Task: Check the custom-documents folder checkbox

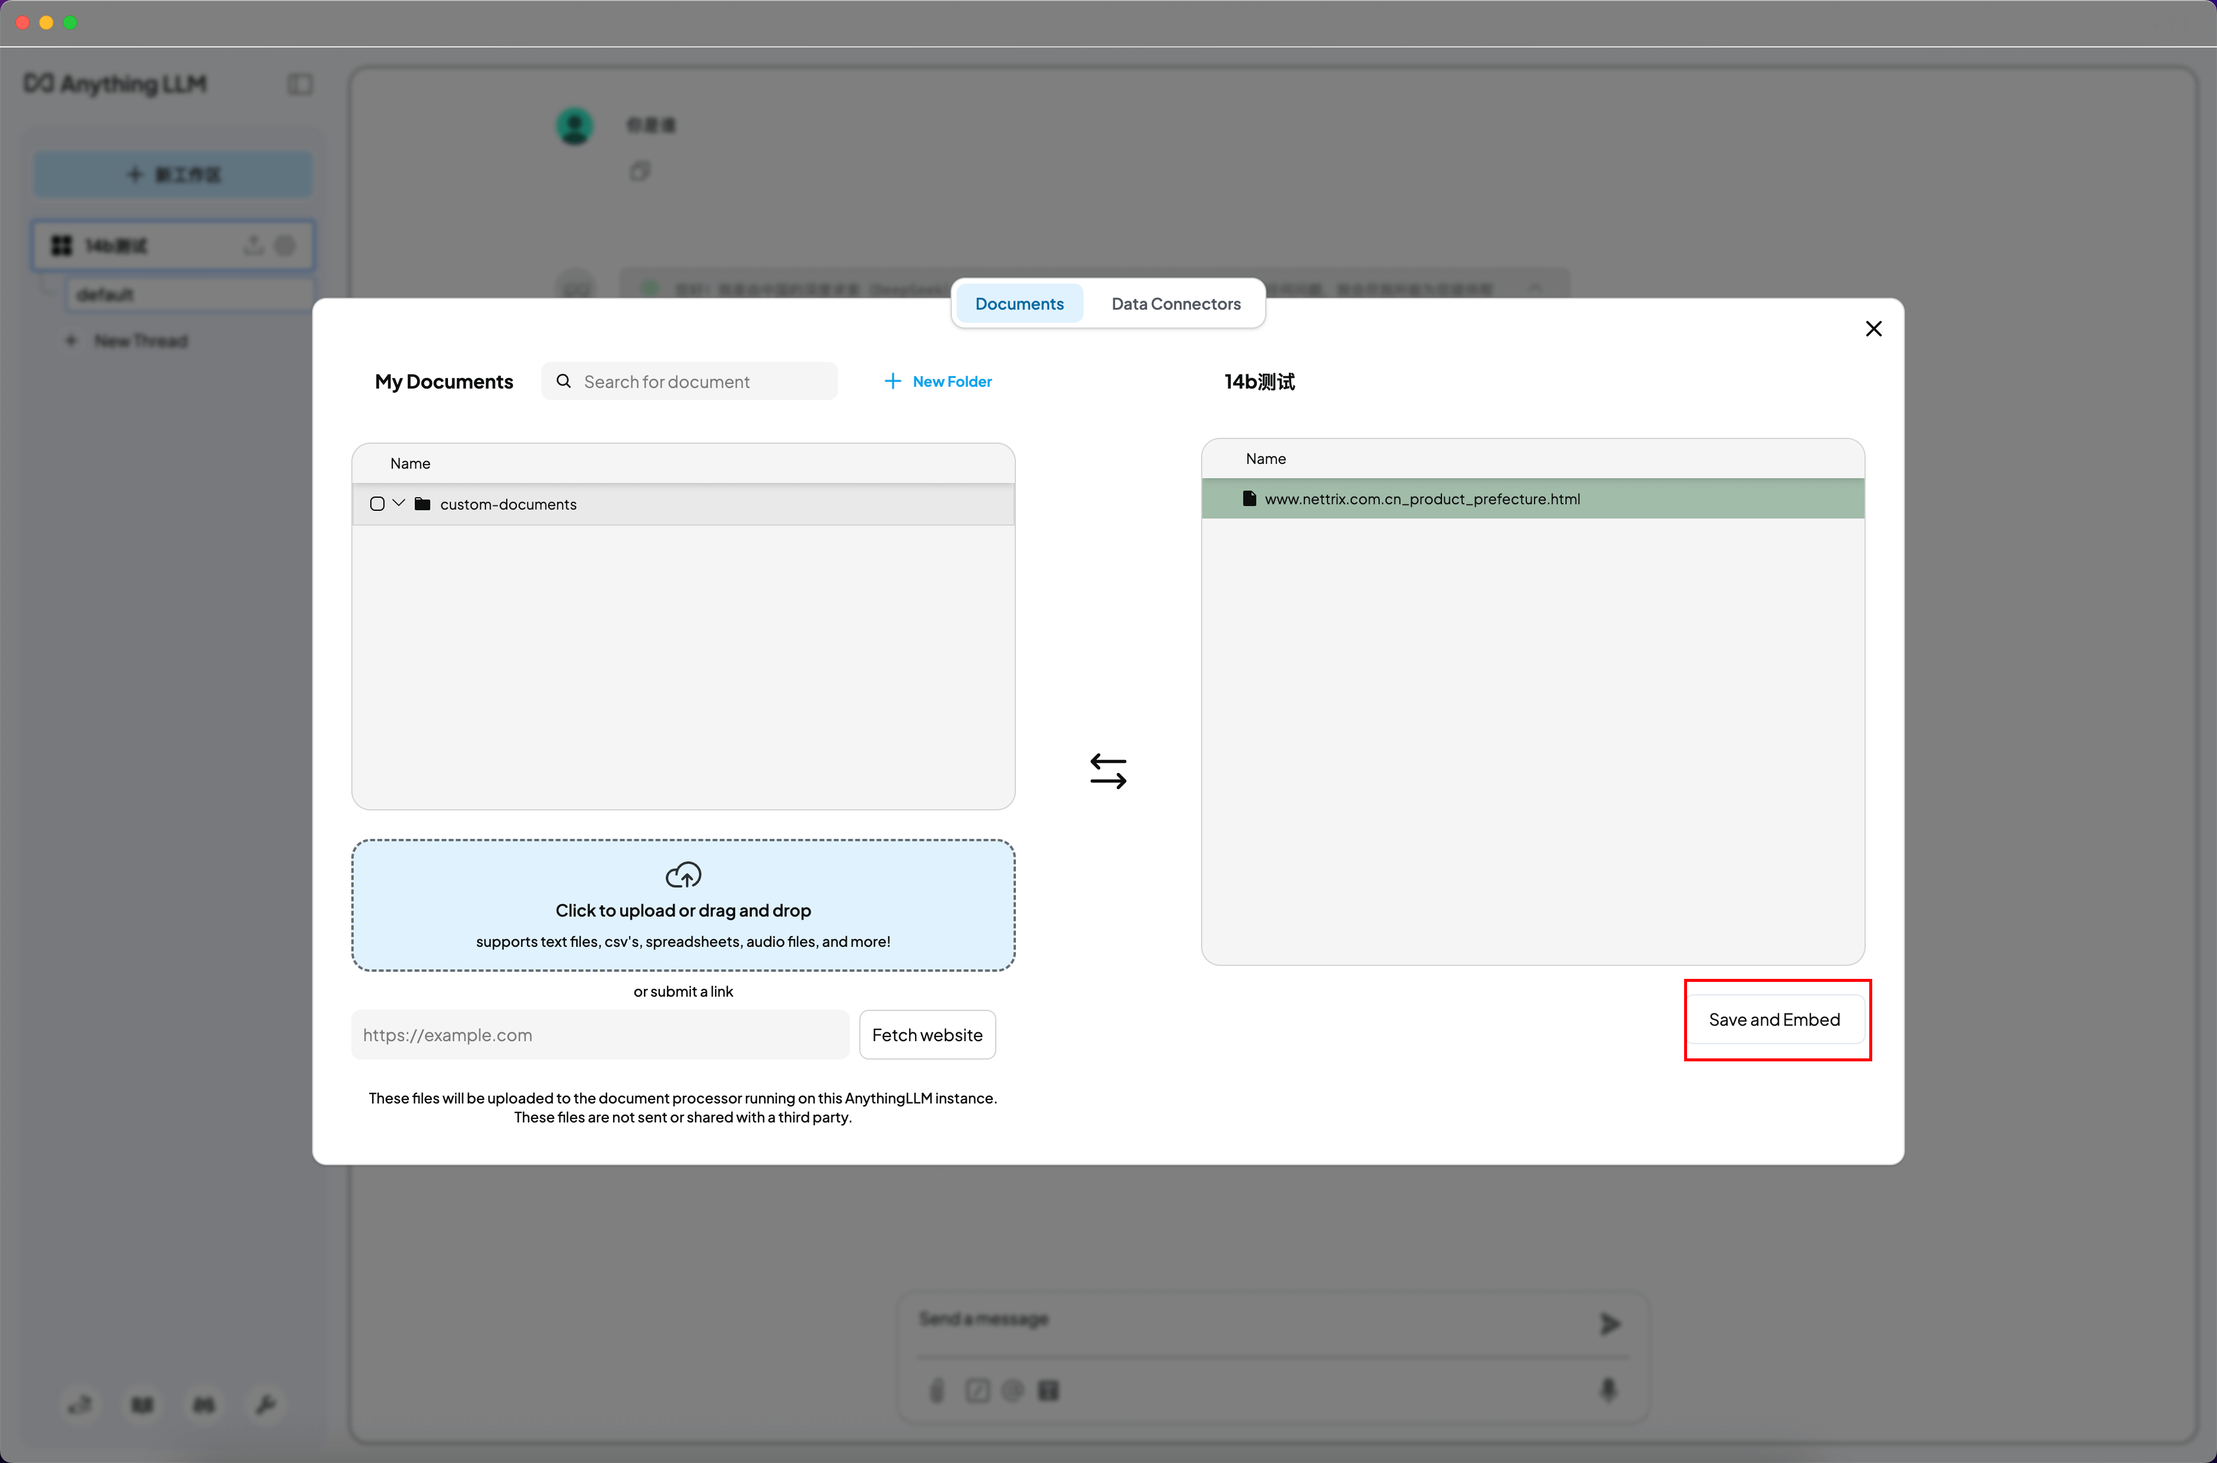Action: (377, 504)
